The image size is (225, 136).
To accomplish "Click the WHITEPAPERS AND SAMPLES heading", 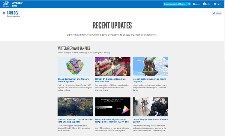I will [74, 48].
